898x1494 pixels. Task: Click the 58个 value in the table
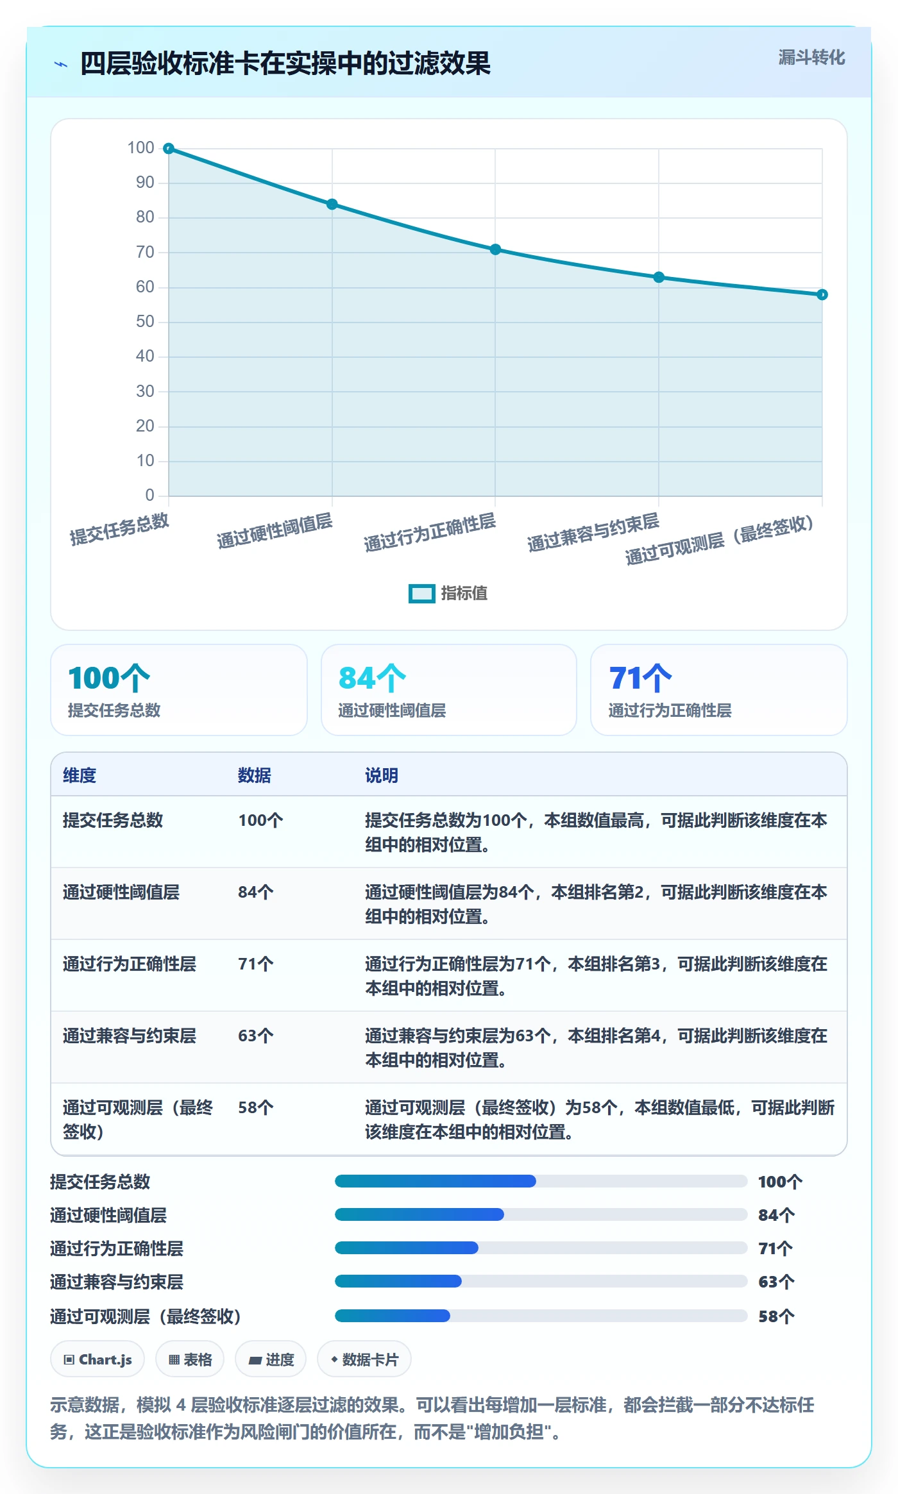click(256, 1107)
